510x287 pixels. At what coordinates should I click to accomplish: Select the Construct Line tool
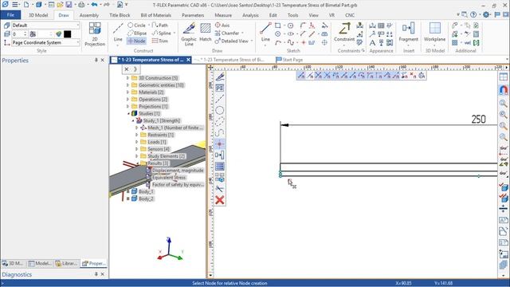(x=118, y=33)
